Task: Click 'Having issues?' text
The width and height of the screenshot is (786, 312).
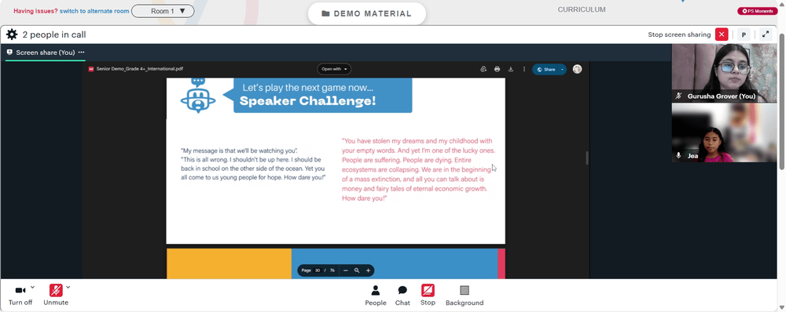Action: point(35,11)
